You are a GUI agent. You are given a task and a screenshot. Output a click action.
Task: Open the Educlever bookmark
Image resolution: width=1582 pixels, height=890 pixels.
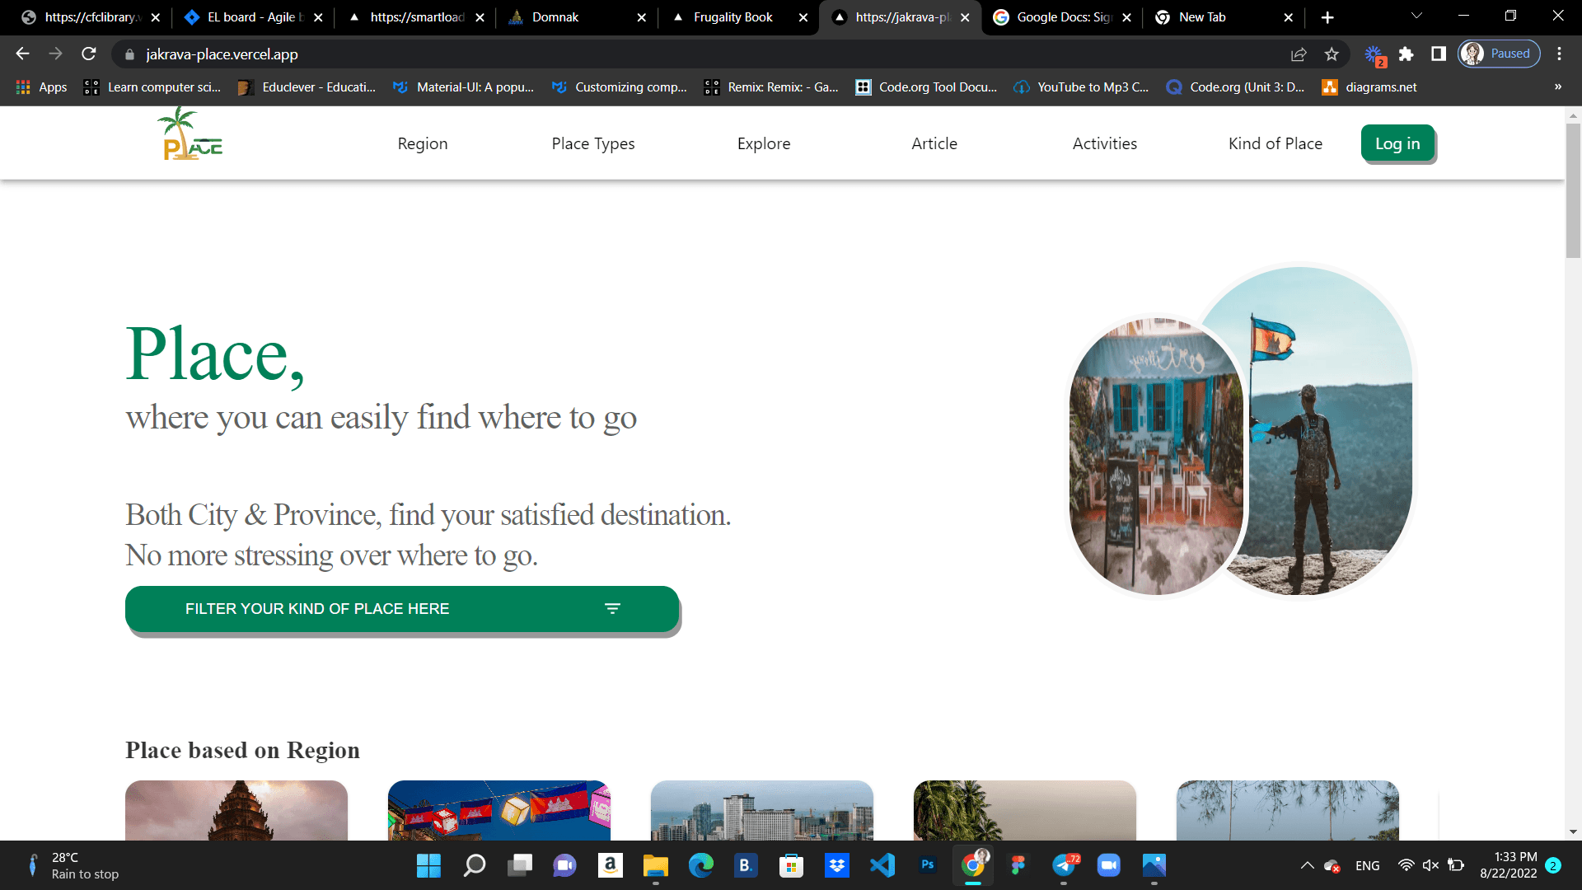pos(307,87)
